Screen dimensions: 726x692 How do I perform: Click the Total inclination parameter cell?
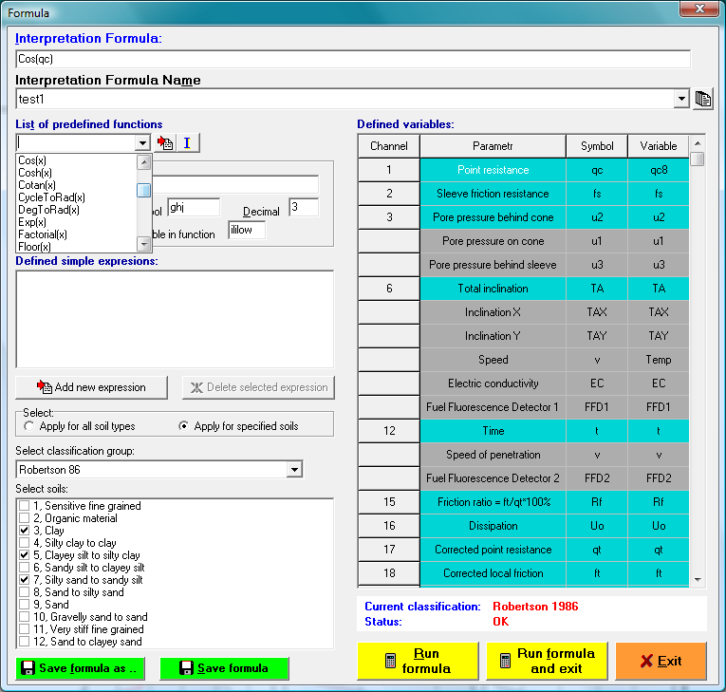[x=493, y=289]
